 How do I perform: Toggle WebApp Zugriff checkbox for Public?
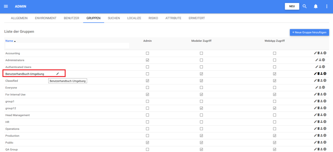pyautogui.click(x=274, y=142)
